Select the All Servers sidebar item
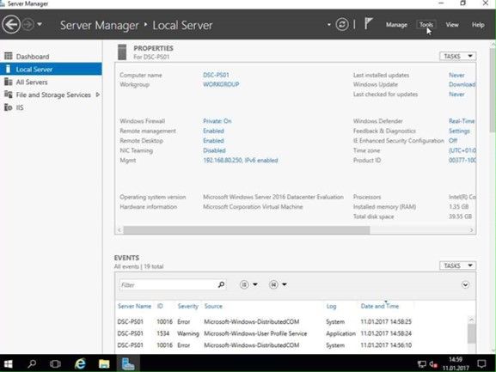496x372 pixels. click(x=32, y=82)
